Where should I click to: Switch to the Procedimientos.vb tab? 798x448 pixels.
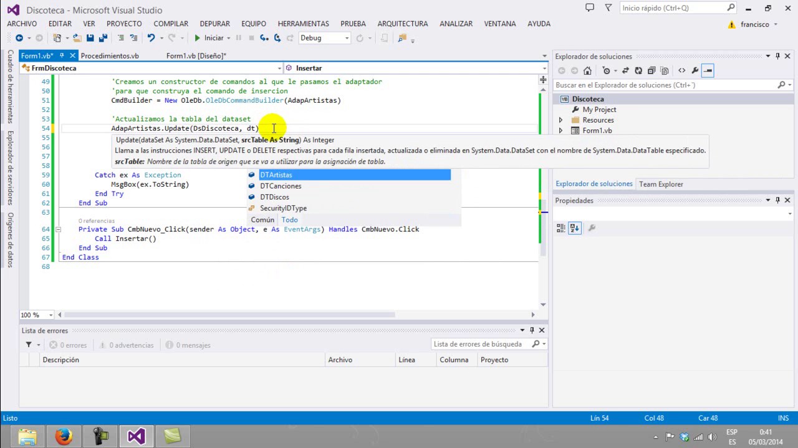click(110, 56)
